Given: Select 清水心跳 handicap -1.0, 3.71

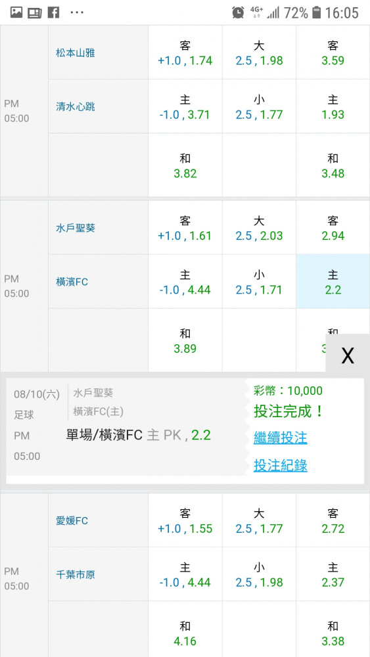Looking at the screenshot, I should (185, 106).
